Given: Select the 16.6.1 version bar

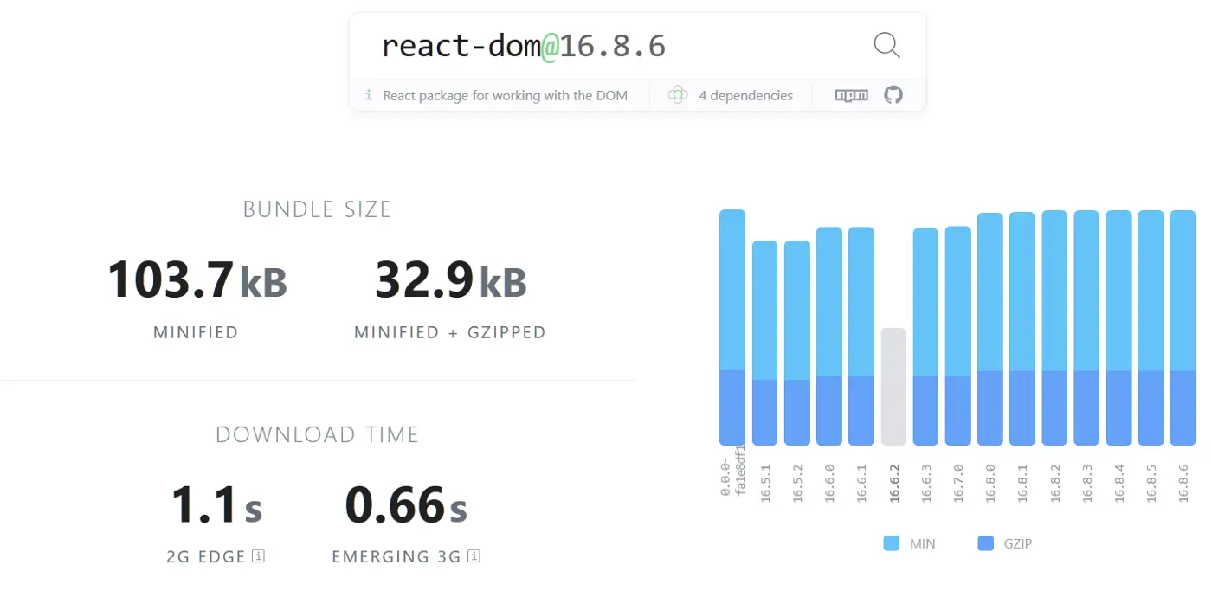Looking at the screenshot, I should click(861, 337).
